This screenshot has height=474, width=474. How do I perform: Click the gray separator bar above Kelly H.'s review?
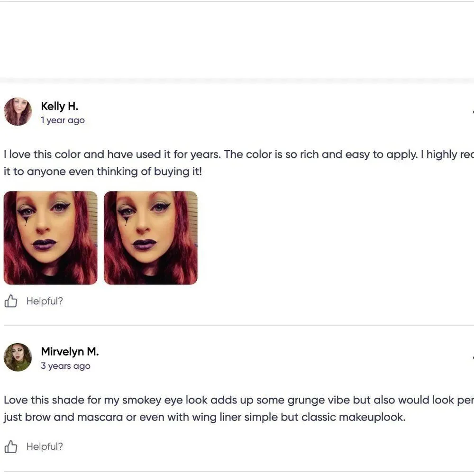point(237,81)
